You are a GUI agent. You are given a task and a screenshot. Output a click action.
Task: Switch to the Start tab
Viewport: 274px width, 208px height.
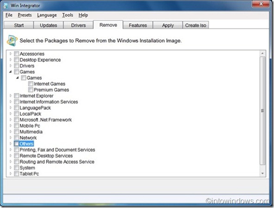point(18,25)
